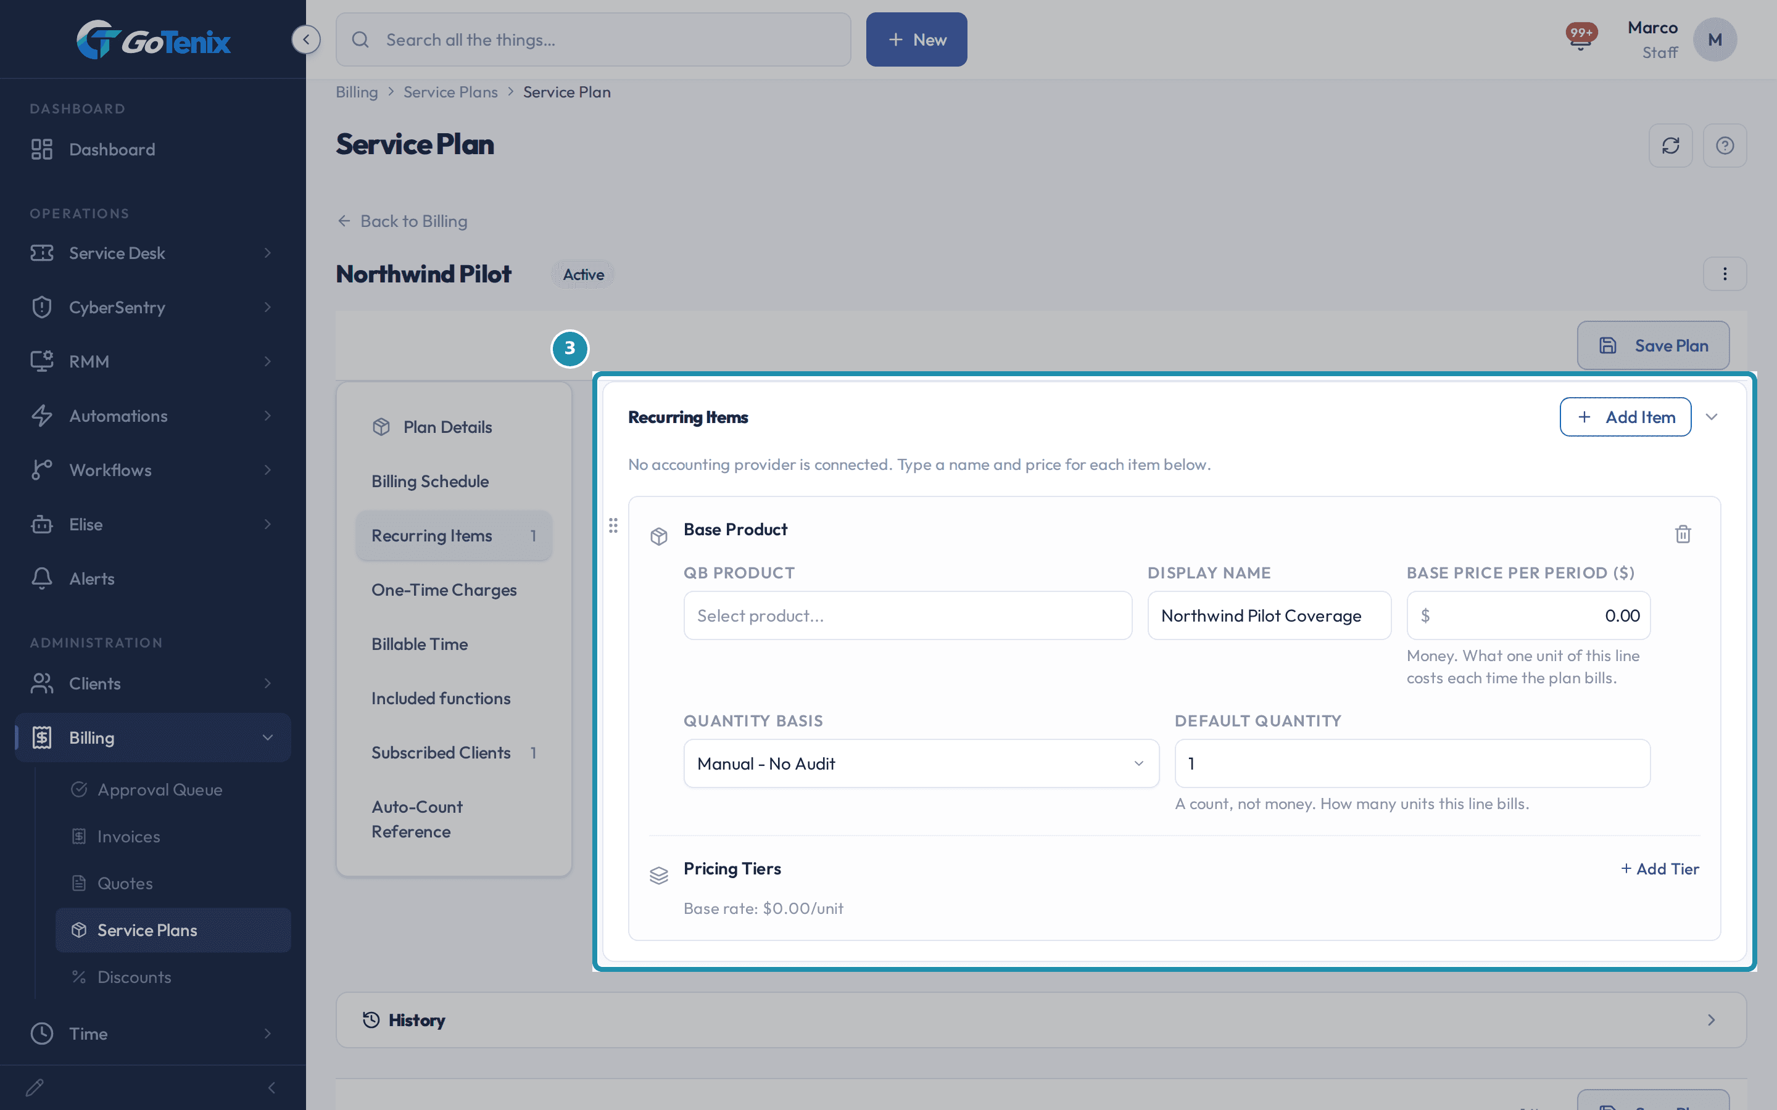Collapse Recurring Items panel chevron
1777x1110 pixels.
(1712, 417)
